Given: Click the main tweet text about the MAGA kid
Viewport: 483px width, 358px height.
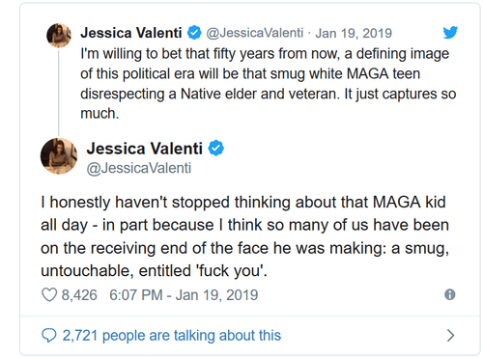Looking at the screenshot, I should coord(244,236).
